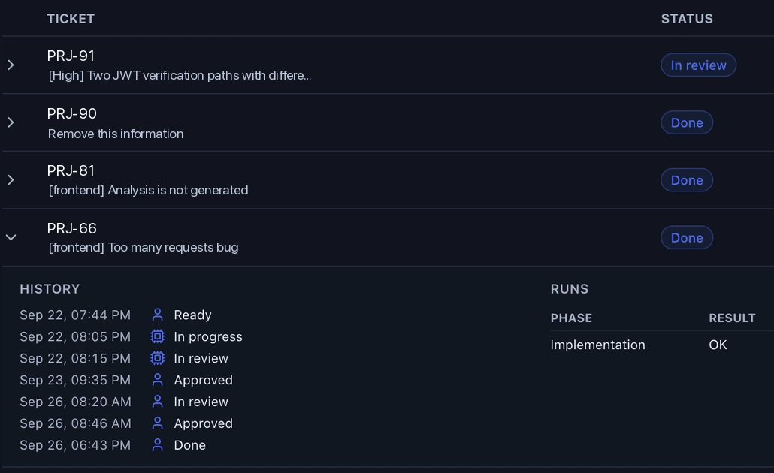774x473 pixels.
Task: Click the chip icon beside In progress
Action: [158, 336]
